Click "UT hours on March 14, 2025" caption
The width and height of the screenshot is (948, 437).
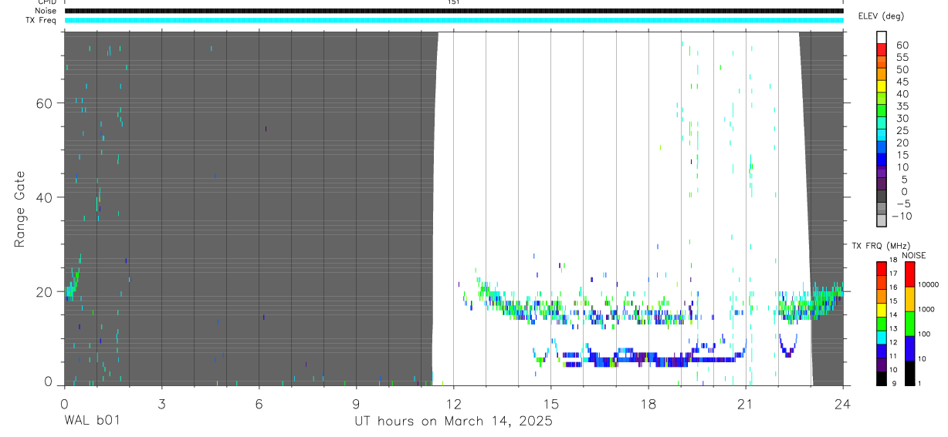tap(453, 422)
